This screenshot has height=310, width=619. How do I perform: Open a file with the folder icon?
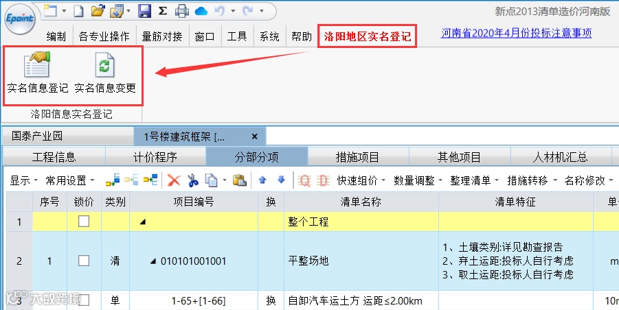pos(98,11)
